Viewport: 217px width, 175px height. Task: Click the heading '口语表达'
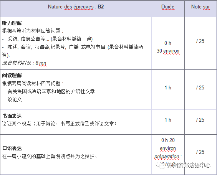pos(12,148)
